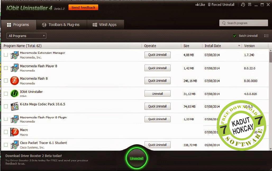Check Macromedia Flash Player 8 Plugin checkbox
This screenshot has height=171, width=272.
click(6, 119)
